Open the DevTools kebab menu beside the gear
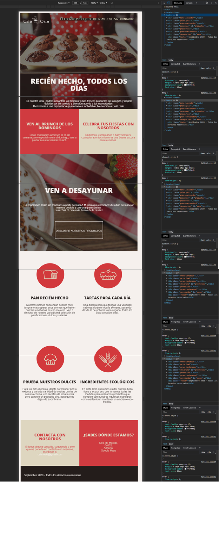 click(211, 3)
